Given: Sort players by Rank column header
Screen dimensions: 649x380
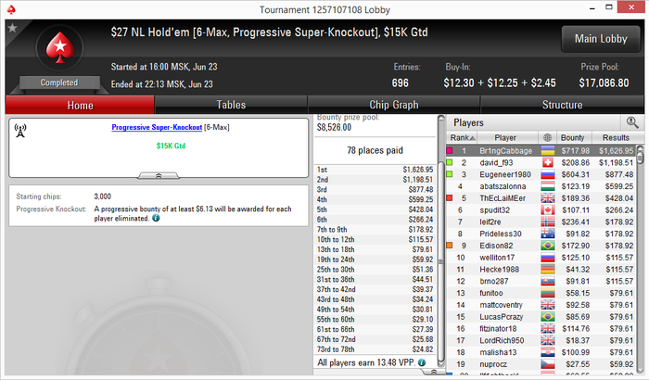Looking at the screenshot, I should pos(463,137).
